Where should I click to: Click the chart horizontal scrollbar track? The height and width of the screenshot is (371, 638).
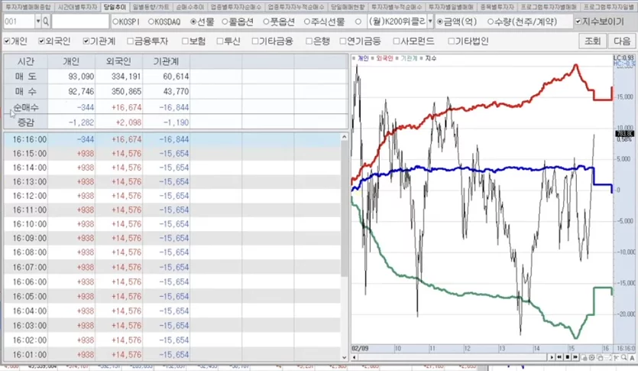[452, 357]
